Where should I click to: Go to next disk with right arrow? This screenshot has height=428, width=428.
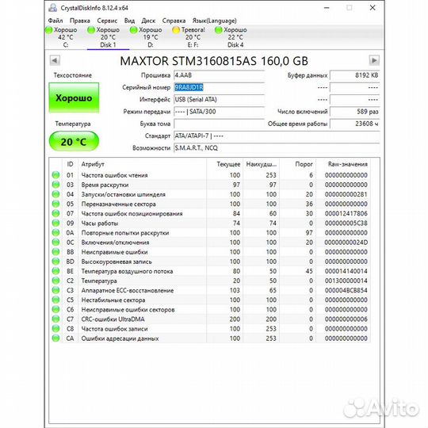coord(374,60)
